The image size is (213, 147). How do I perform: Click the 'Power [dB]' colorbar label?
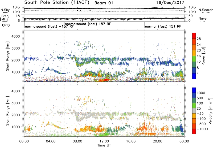(x=203, y=56)
